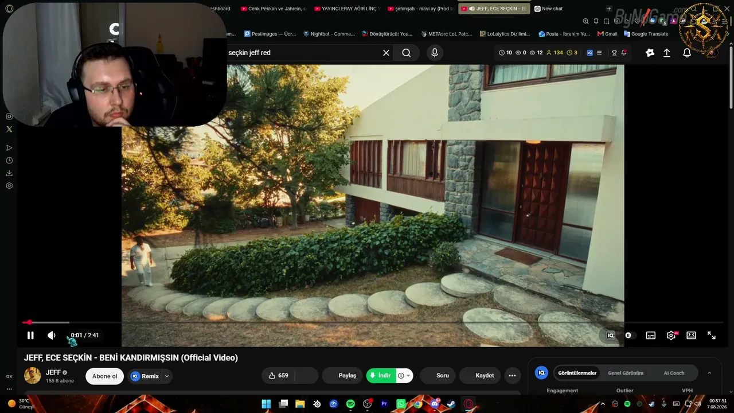The height and width of the screenshot is (413, 734).
Task: Open the Nightbot bookmark
Action: pyautogui.click(x=329, y=34)
